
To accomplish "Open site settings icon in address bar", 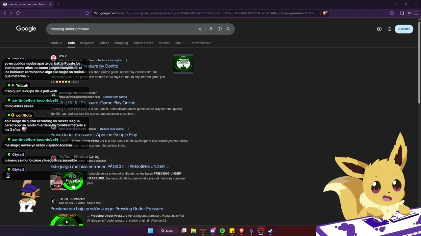I will [x=95, y=13].
